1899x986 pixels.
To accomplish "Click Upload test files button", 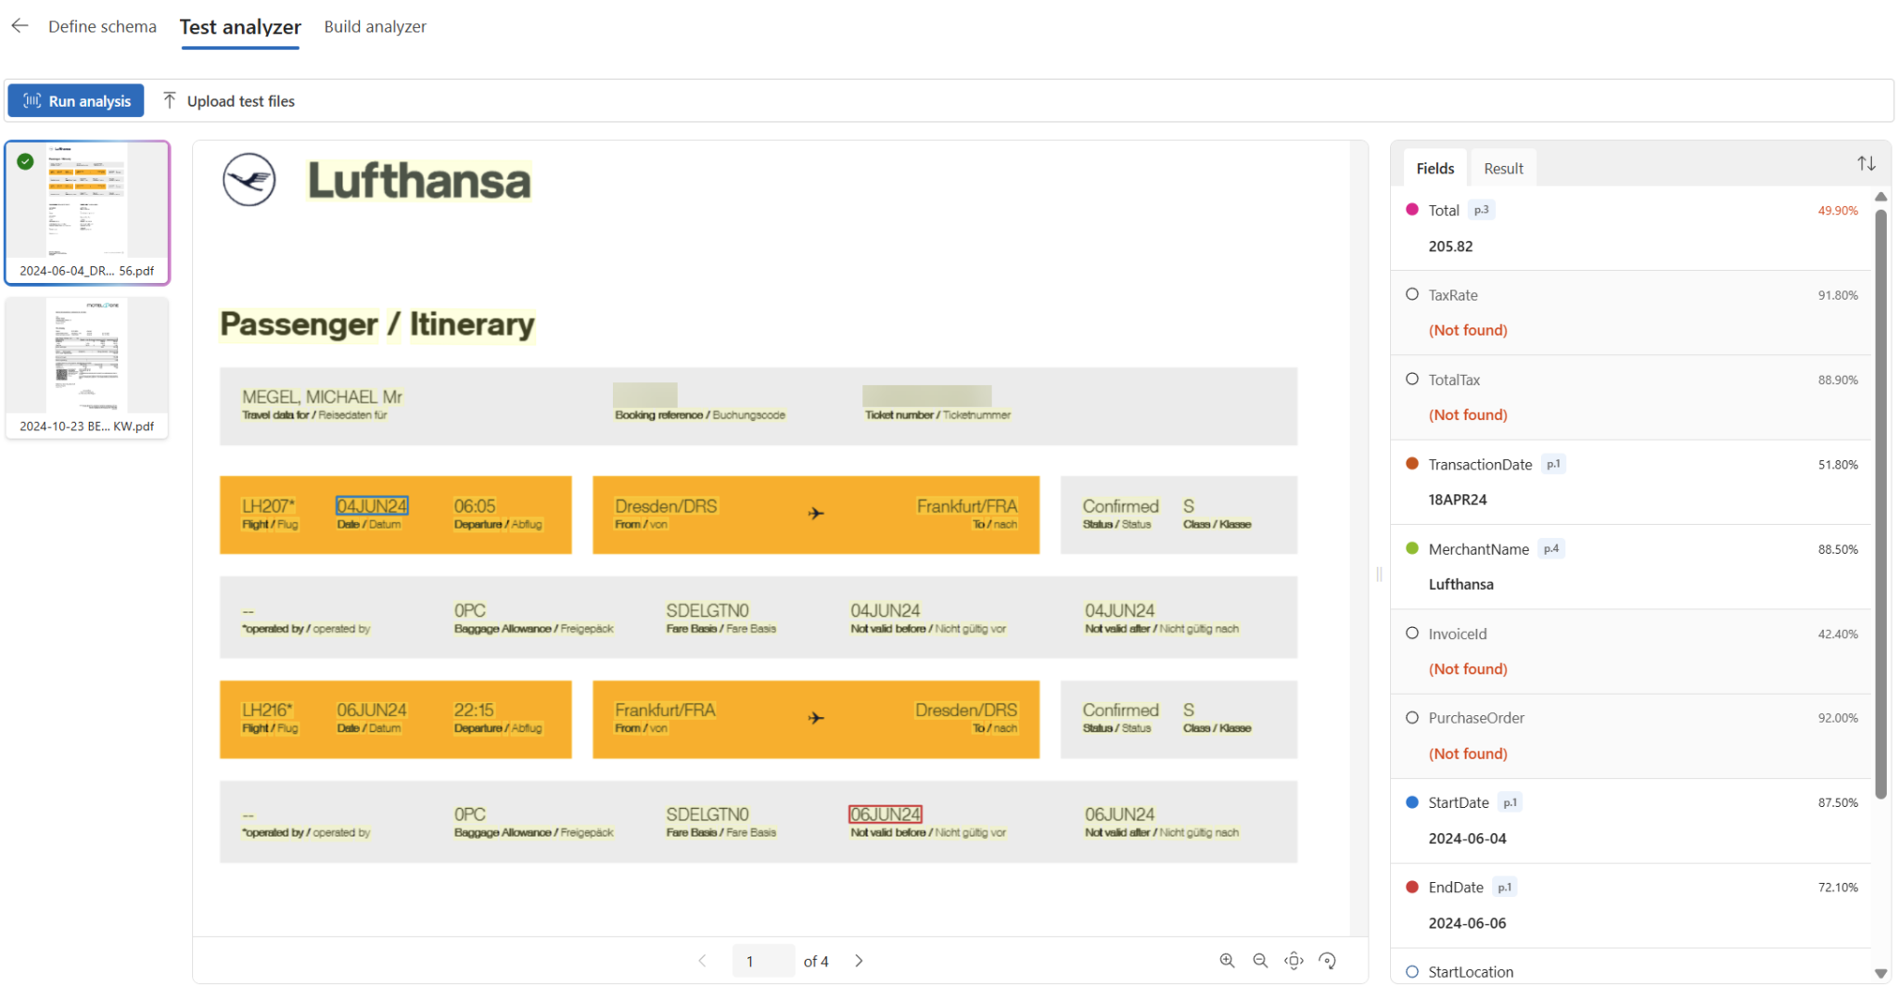I will click(229, 101).
